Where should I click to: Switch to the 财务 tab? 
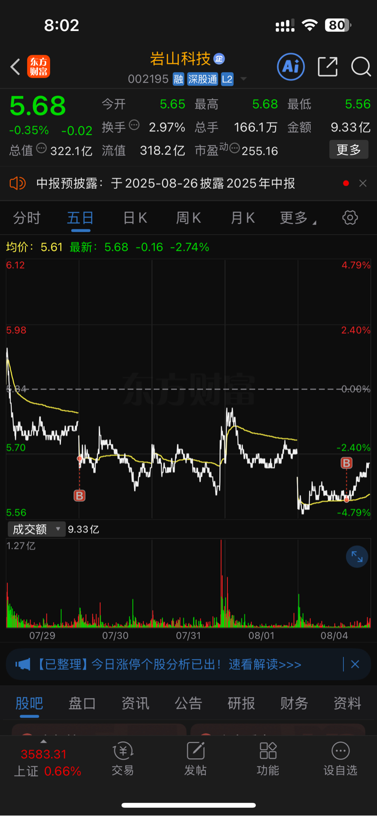(x=294, y=703)
